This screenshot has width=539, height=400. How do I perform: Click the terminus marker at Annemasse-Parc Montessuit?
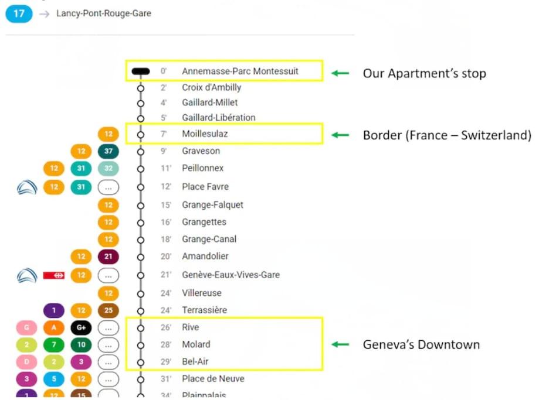[x=141, y=71]
